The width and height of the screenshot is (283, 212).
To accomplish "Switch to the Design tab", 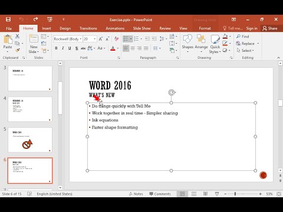I will (65, 28).
